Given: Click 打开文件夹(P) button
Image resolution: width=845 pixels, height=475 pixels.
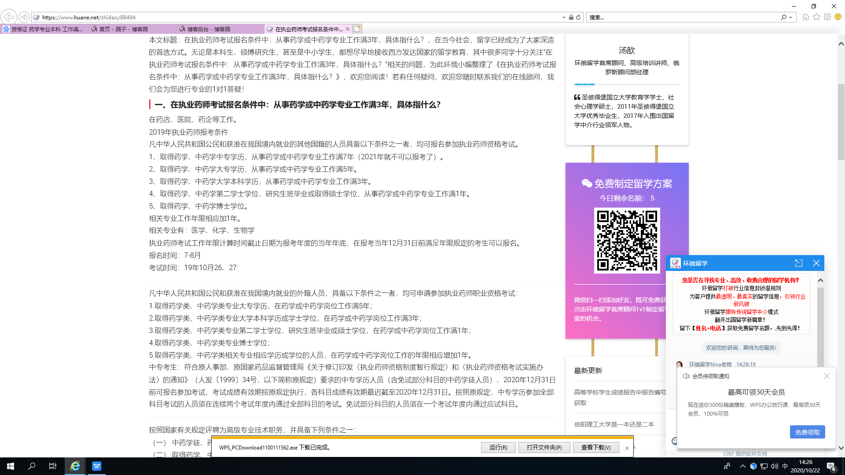Looking at the screenshot, I should coord(544,447).
